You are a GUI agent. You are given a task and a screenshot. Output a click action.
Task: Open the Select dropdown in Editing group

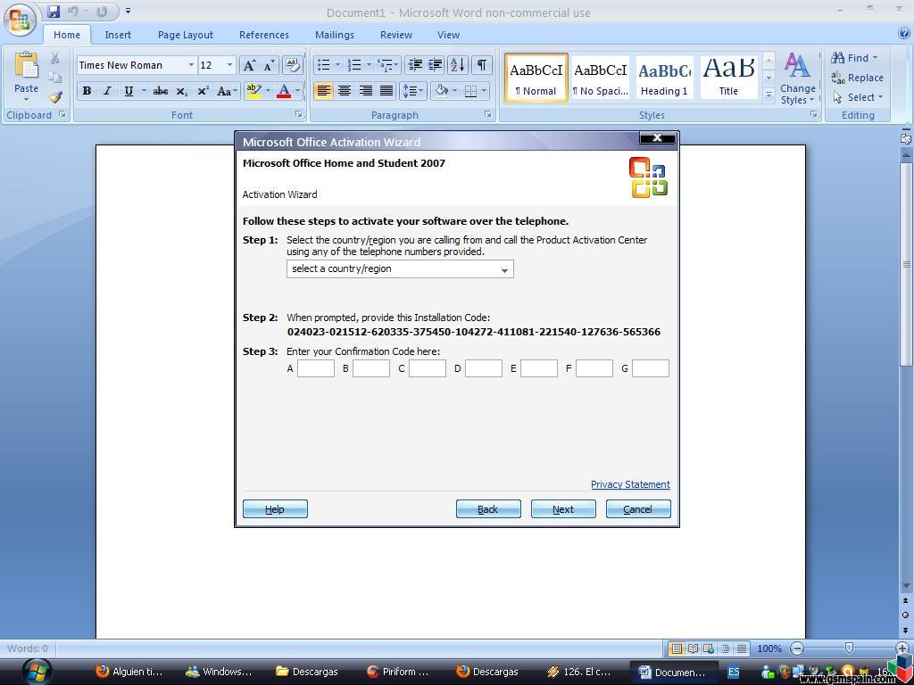858,97
